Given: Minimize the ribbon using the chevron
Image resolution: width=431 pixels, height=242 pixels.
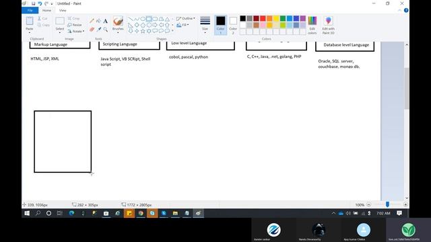Looking at the screenshot, I should [399, 11].
